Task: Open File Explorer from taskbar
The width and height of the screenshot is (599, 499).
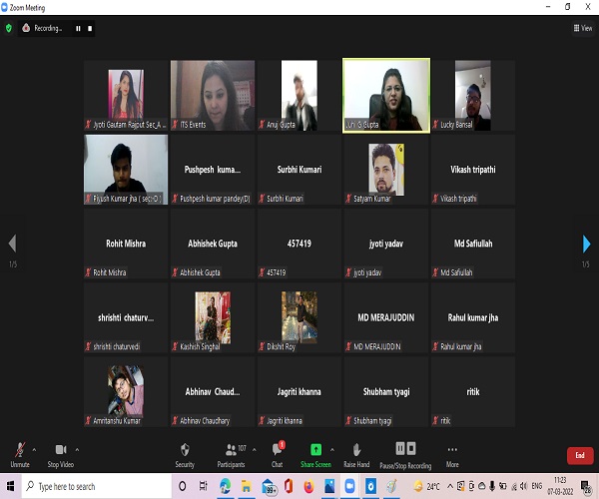Action: (247, 486)
